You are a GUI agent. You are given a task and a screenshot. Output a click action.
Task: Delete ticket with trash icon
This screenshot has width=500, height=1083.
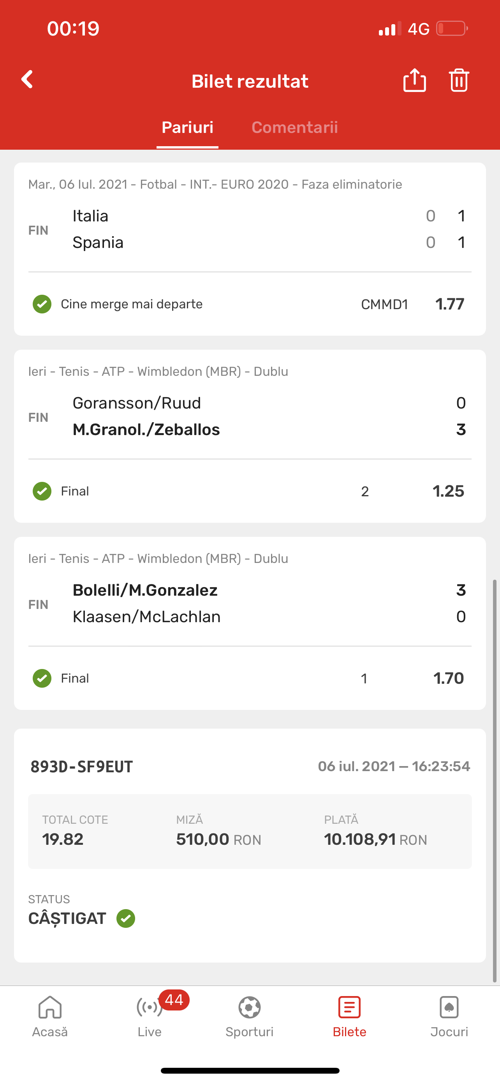[459, 80]
